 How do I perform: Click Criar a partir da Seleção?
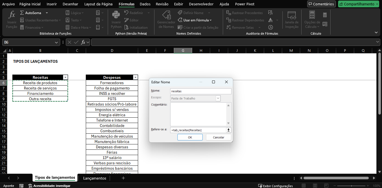pyautogui.click(x=198, y=28)
